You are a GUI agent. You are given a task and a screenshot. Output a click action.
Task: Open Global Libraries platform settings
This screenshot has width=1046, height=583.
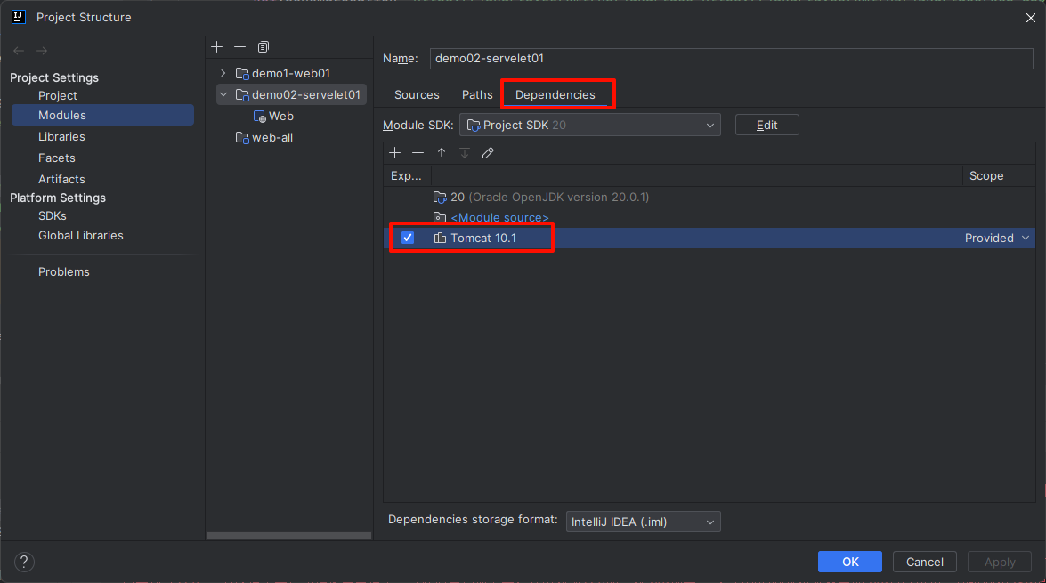81,236
